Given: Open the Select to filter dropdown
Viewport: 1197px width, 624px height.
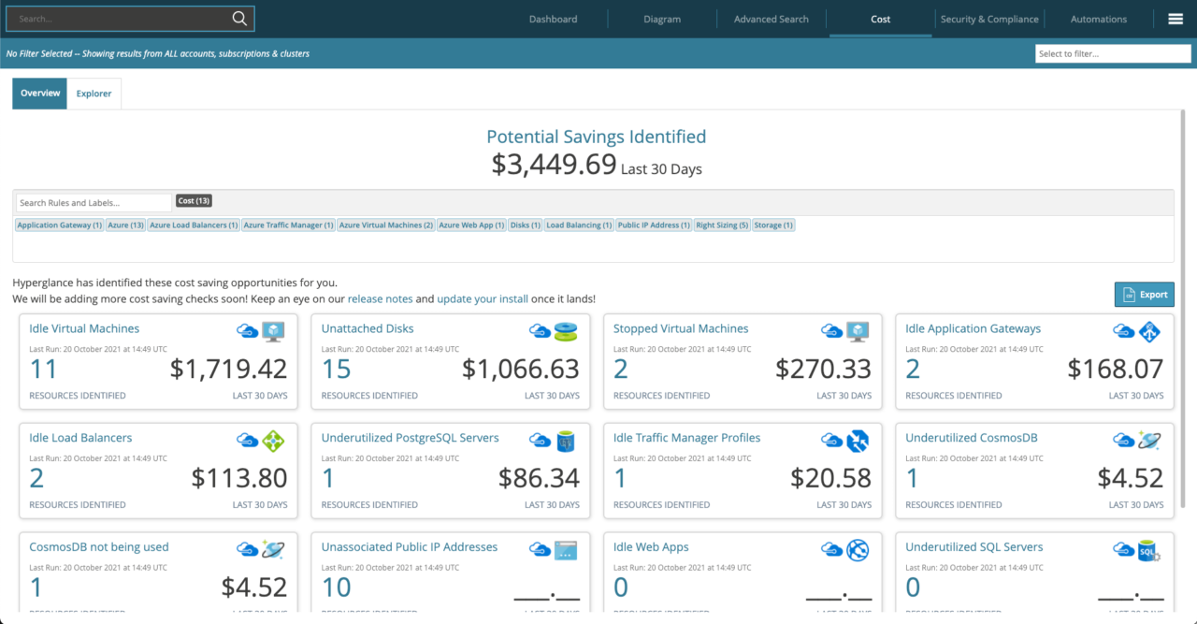Looking at the screenshot, I should pos(1113,53).
